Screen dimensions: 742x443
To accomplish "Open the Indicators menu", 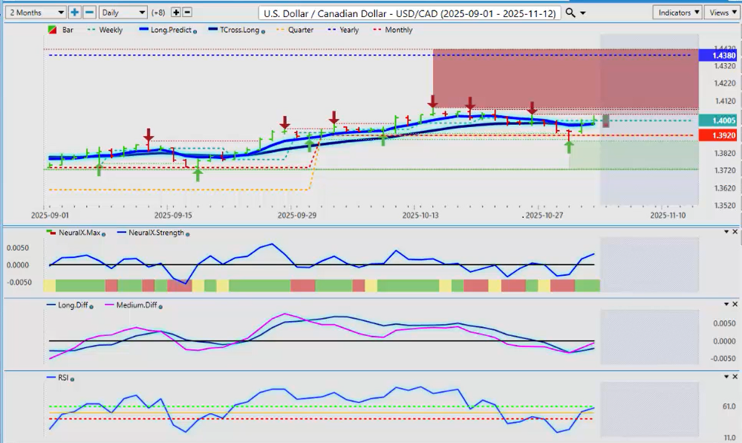I will pos(677,13).
